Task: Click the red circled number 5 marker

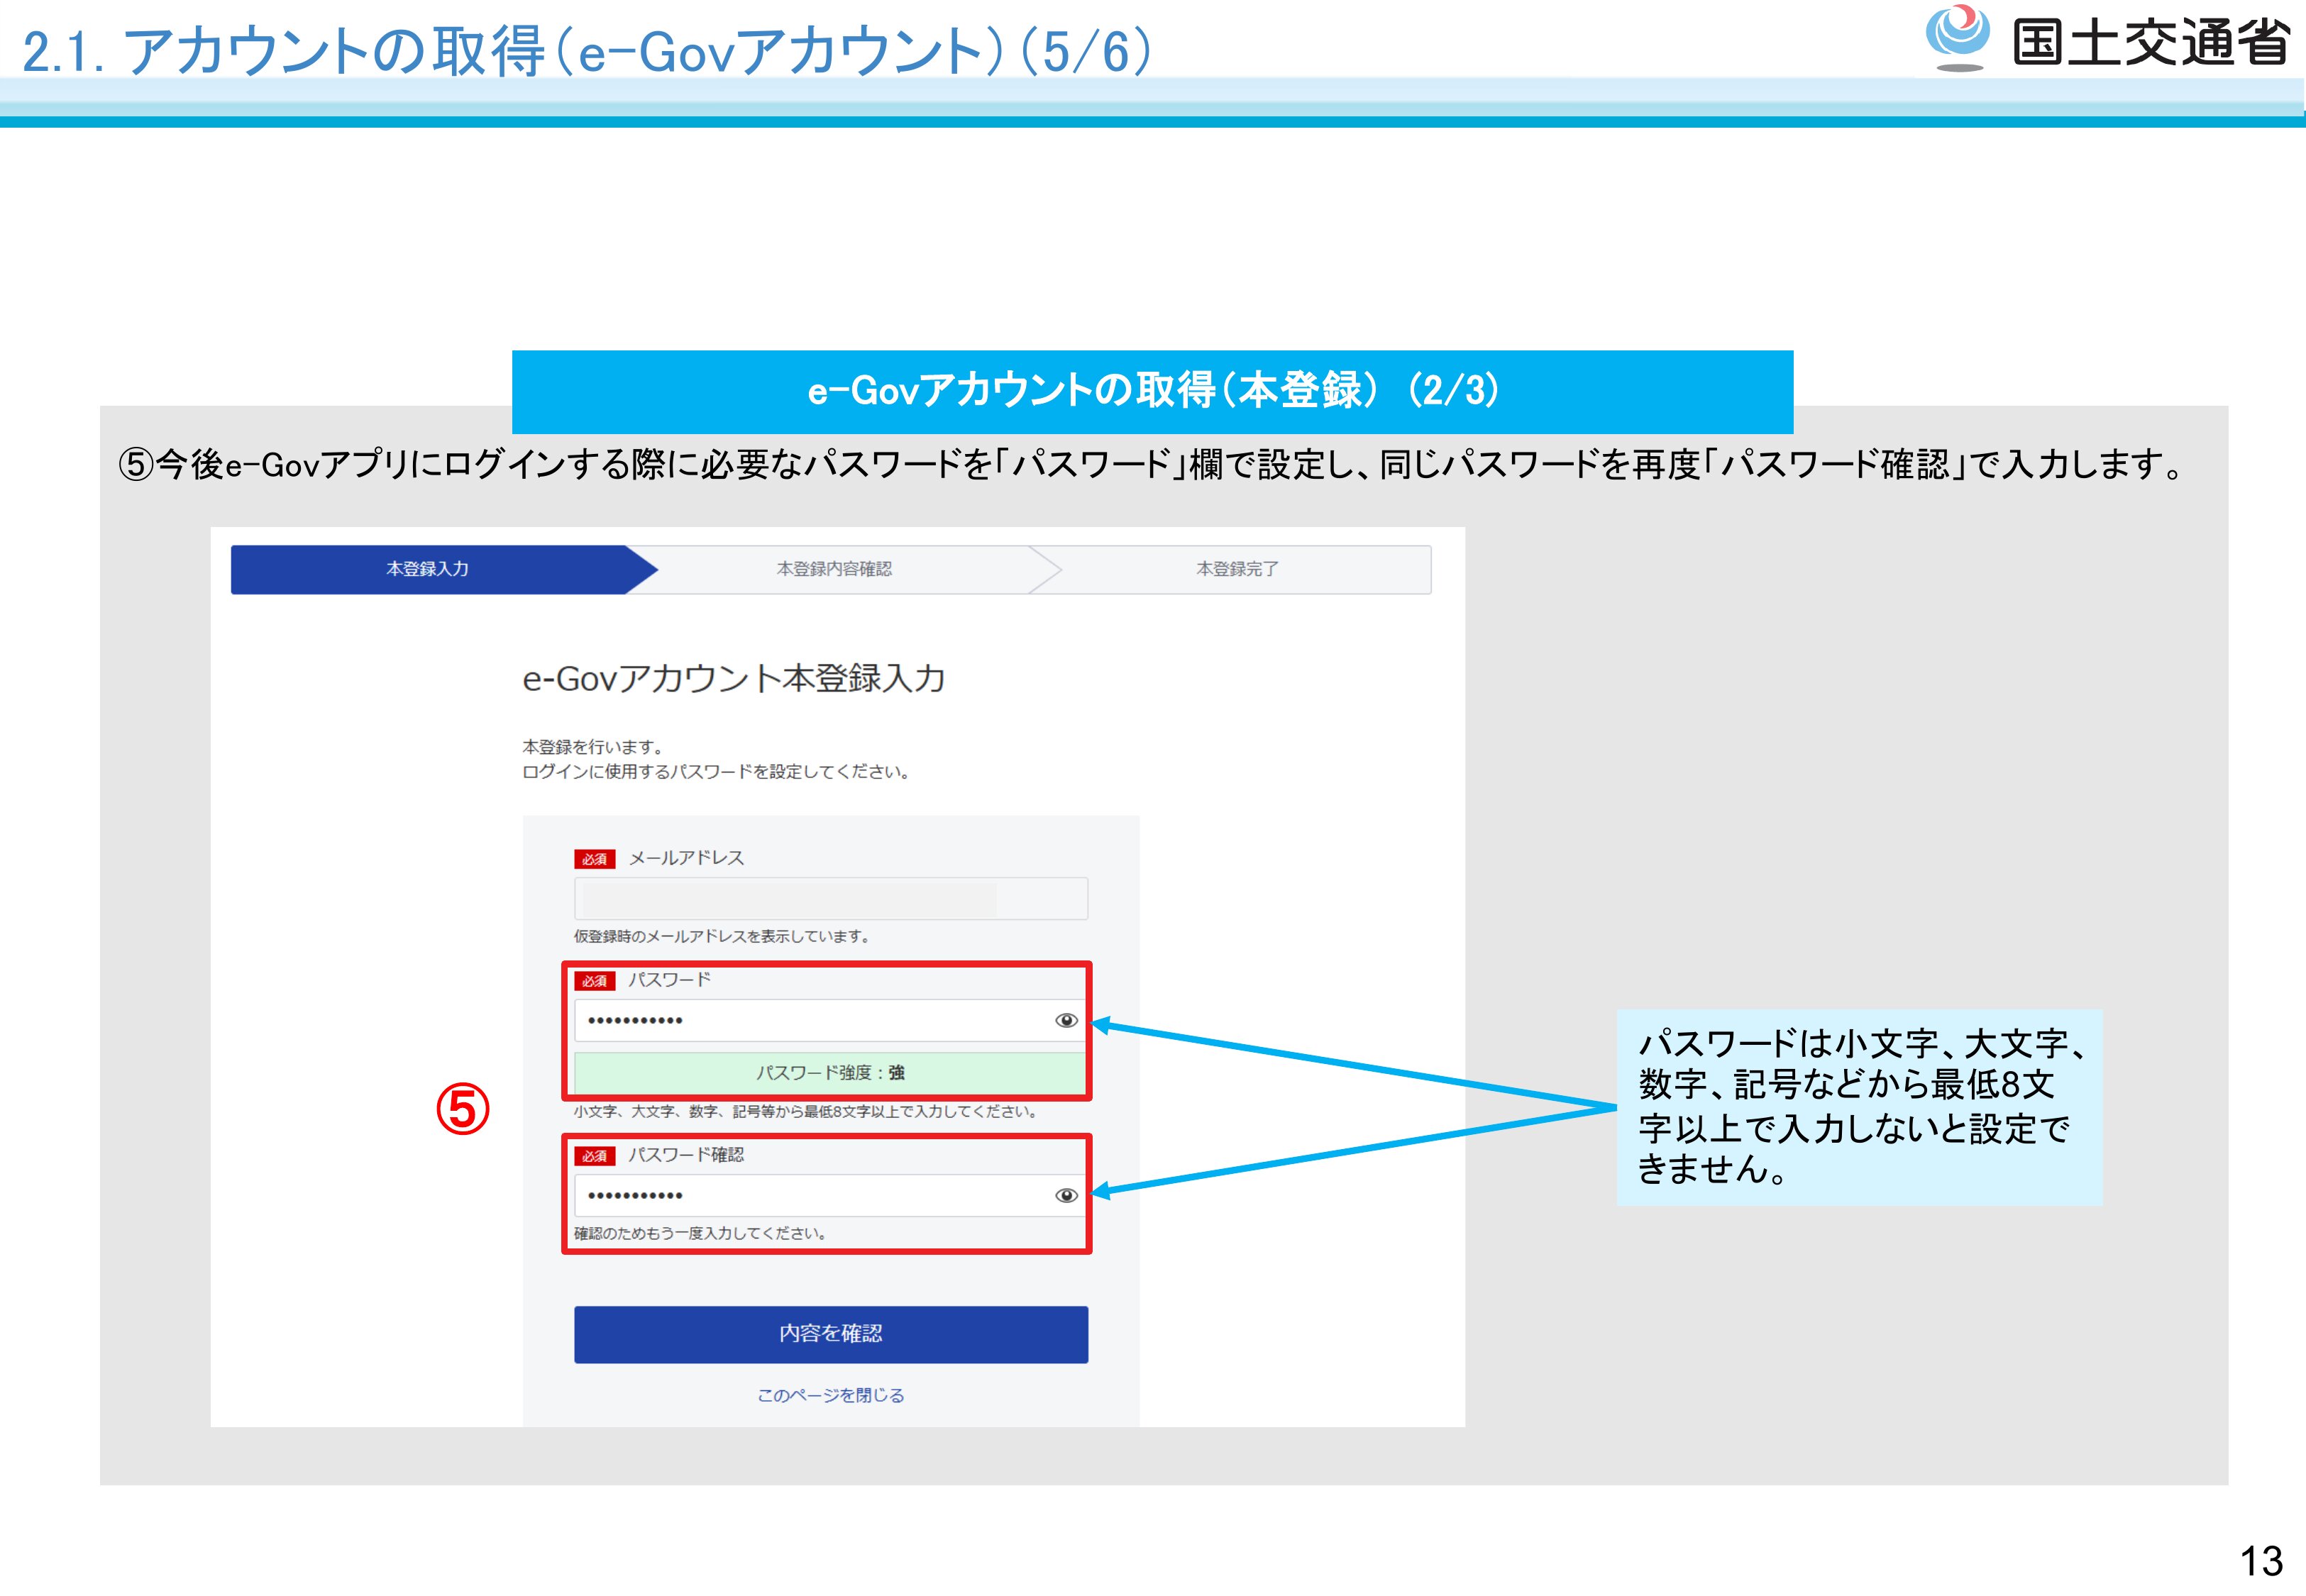Action: click(462, 1109)
